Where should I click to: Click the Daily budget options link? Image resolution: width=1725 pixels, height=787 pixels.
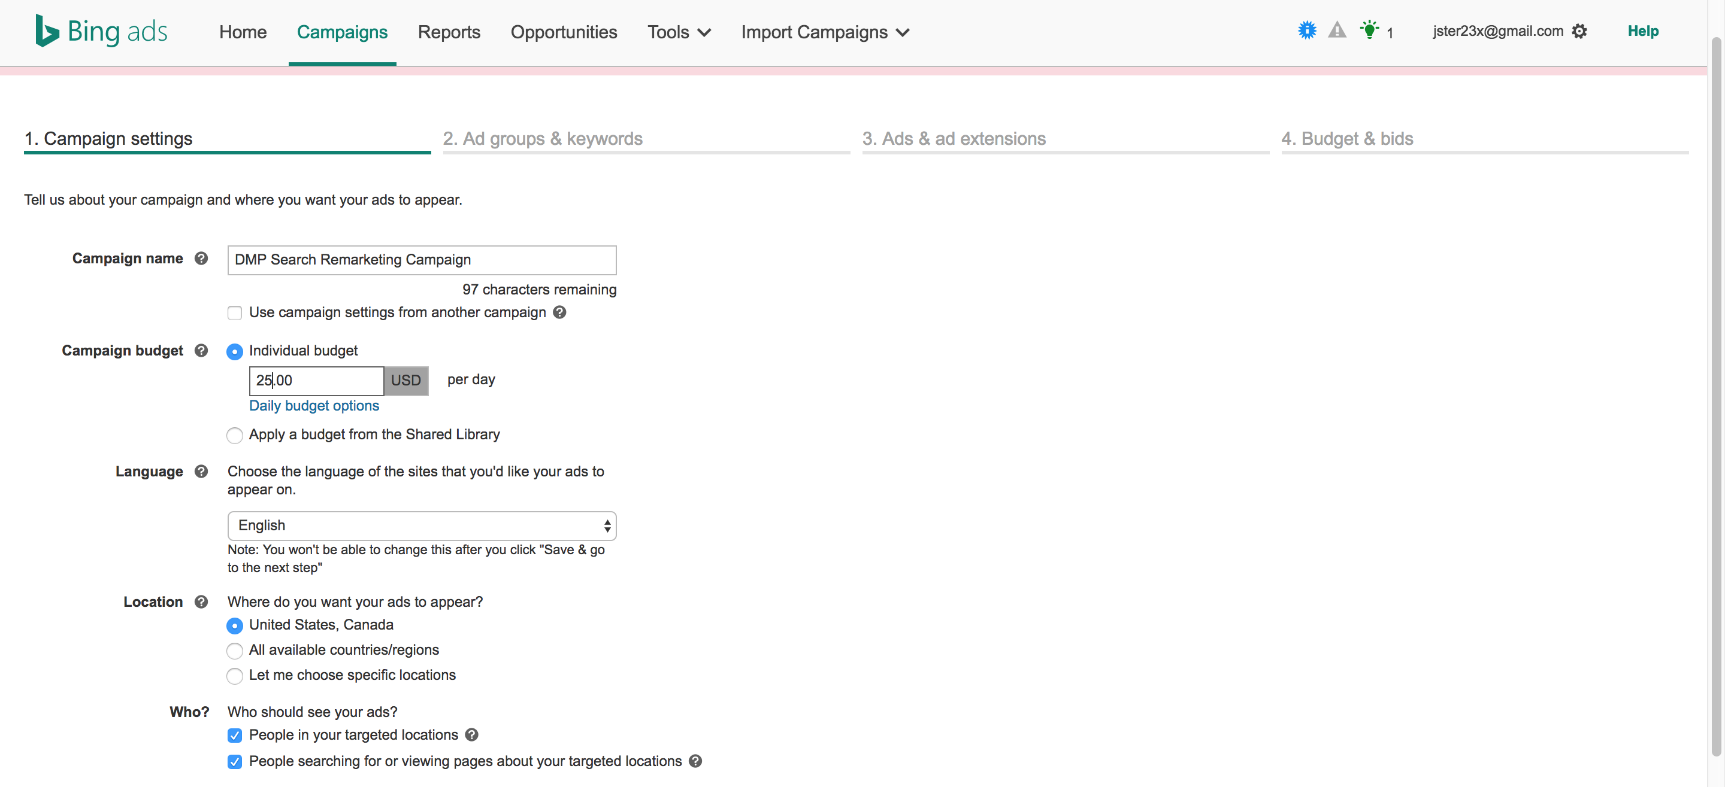tap(313, 406)
